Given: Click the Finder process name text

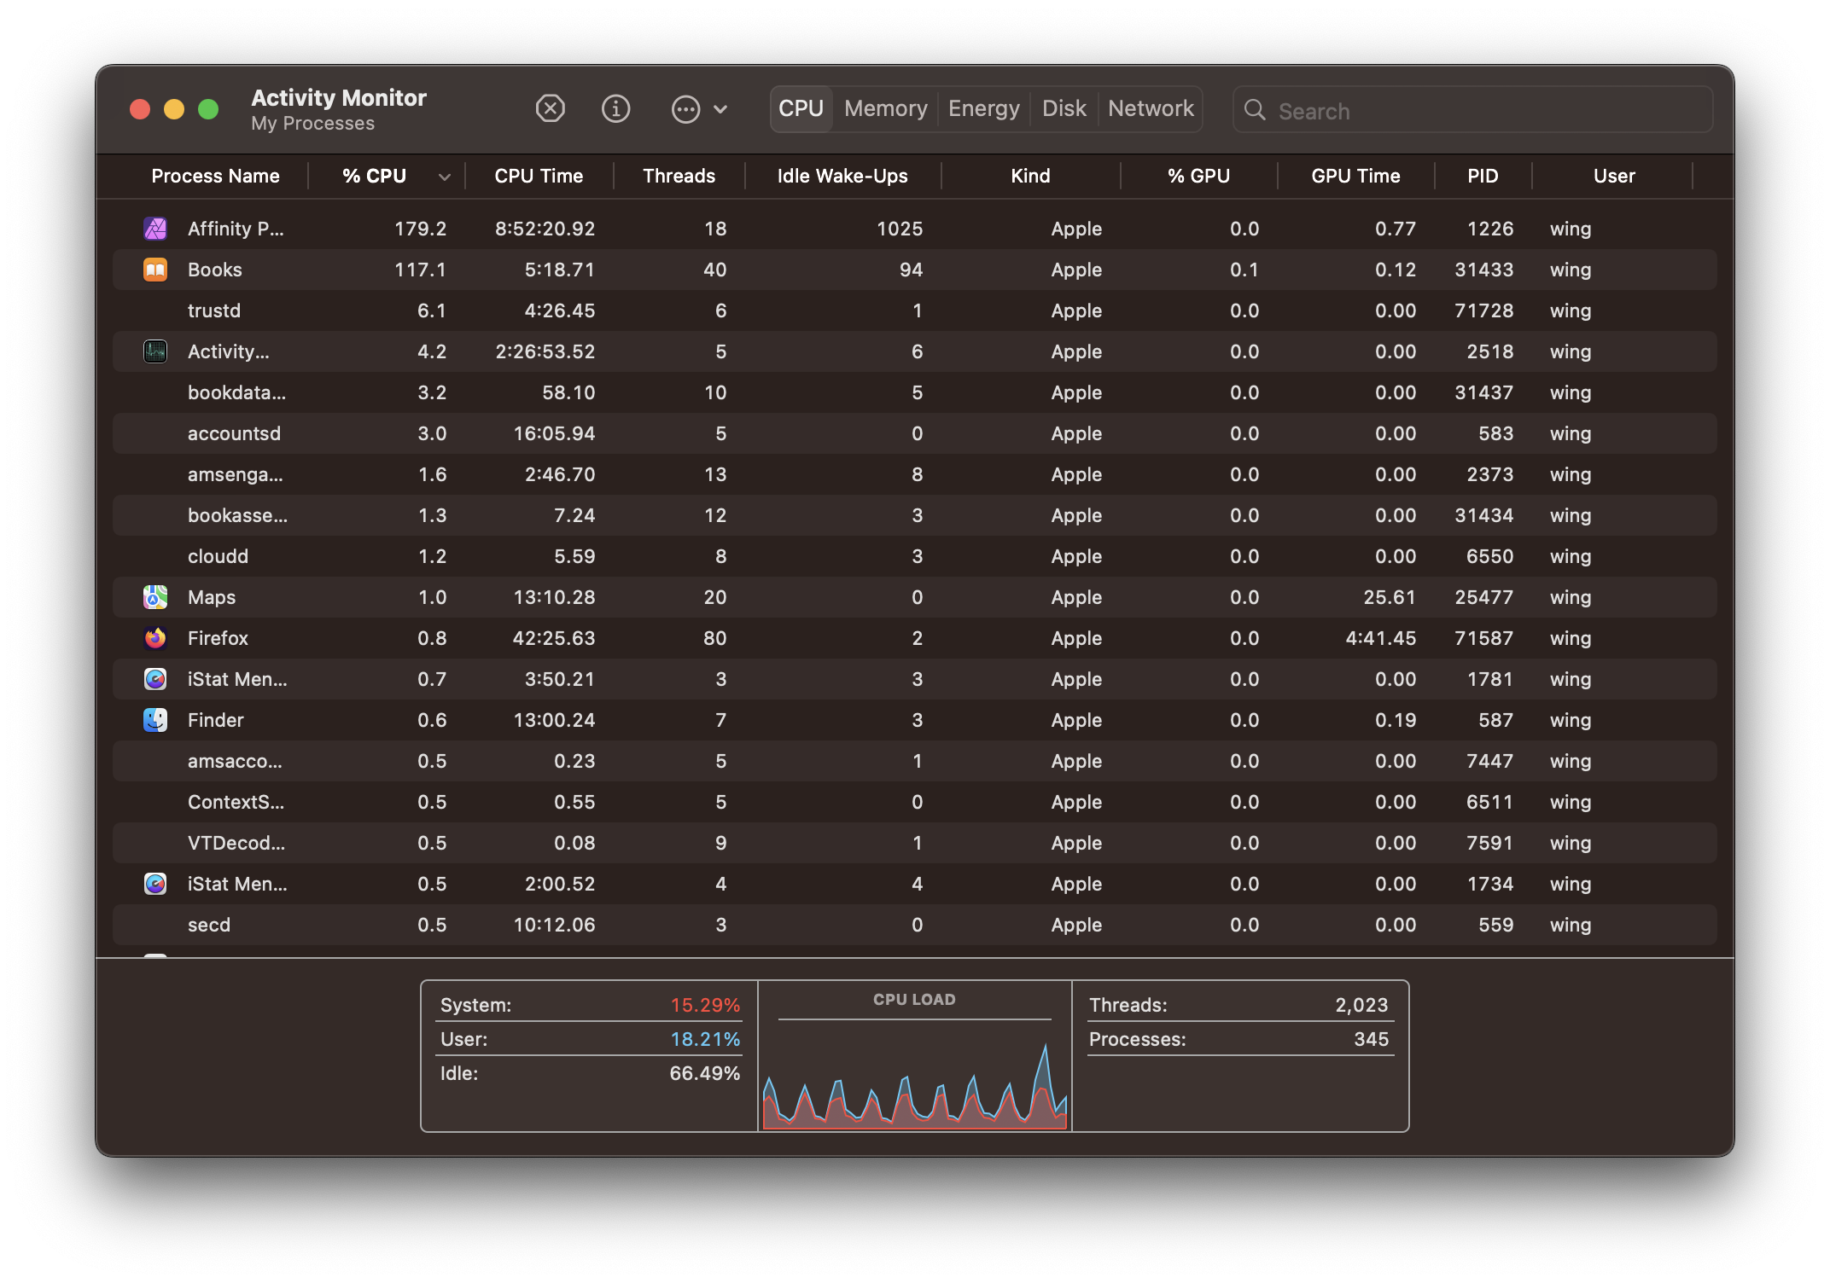Looking at the screenshot, I should pos(215,720).
